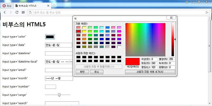Viewport: 212px width, 106px height.
Task: Click the red color preview box
Action: [x=132, y=62]
